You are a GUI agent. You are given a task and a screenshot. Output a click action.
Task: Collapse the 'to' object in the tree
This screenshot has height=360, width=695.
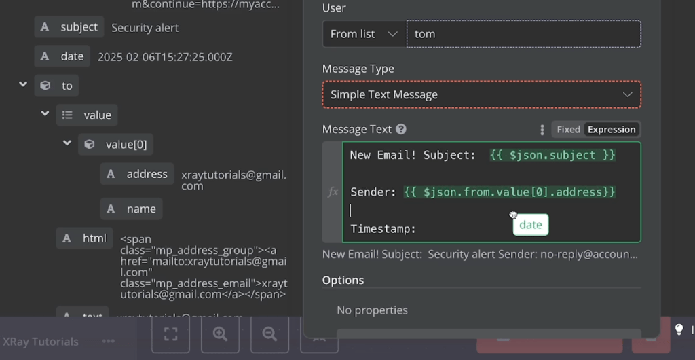click(23, 85)
